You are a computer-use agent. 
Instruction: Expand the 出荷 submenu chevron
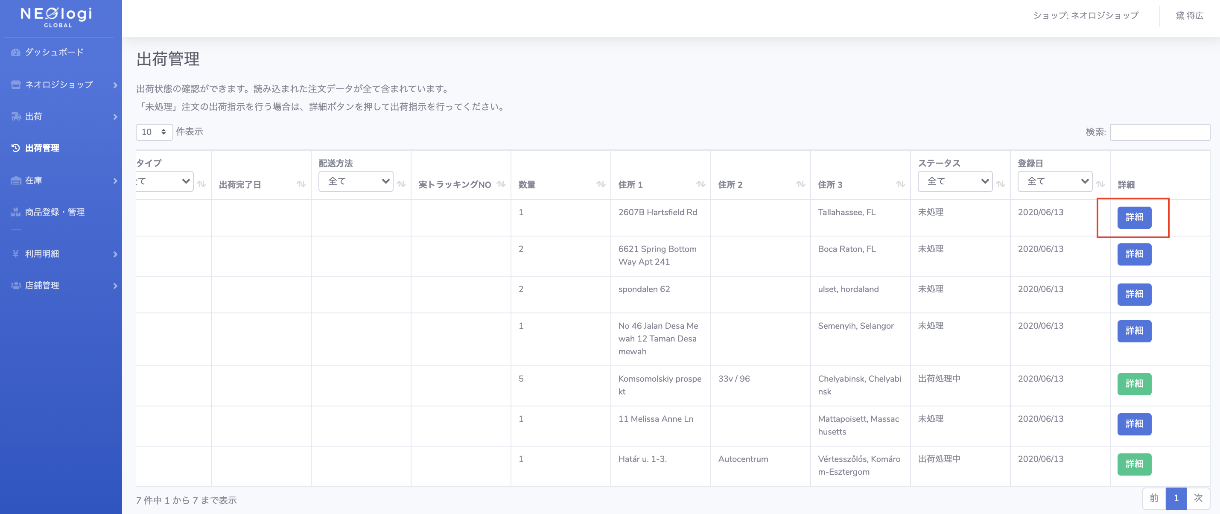pos(115,117)
